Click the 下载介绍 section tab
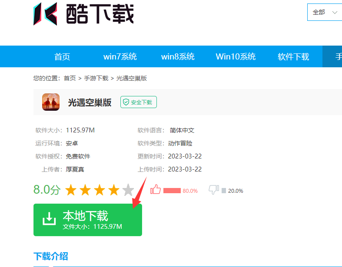 coord(50,256)
